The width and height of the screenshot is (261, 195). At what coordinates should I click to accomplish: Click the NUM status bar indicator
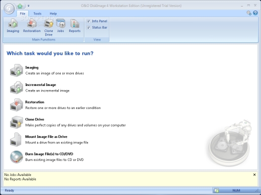coord(236,190)
